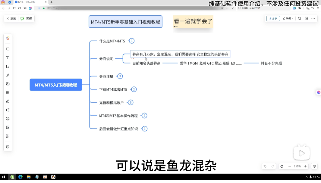
Task: Open the comment tool in the sidebar
Action: (8, 147)
